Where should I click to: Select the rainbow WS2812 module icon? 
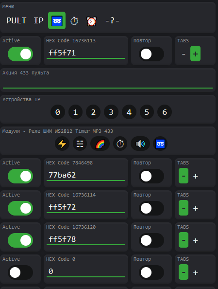click(x=100, y=144)
